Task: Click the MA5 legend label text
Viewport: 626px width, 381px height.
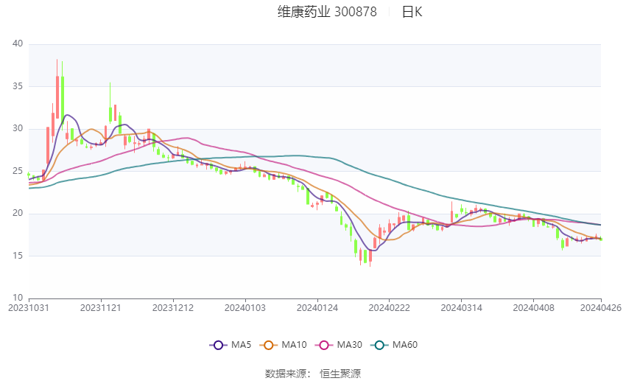Action: coord(241,345)
